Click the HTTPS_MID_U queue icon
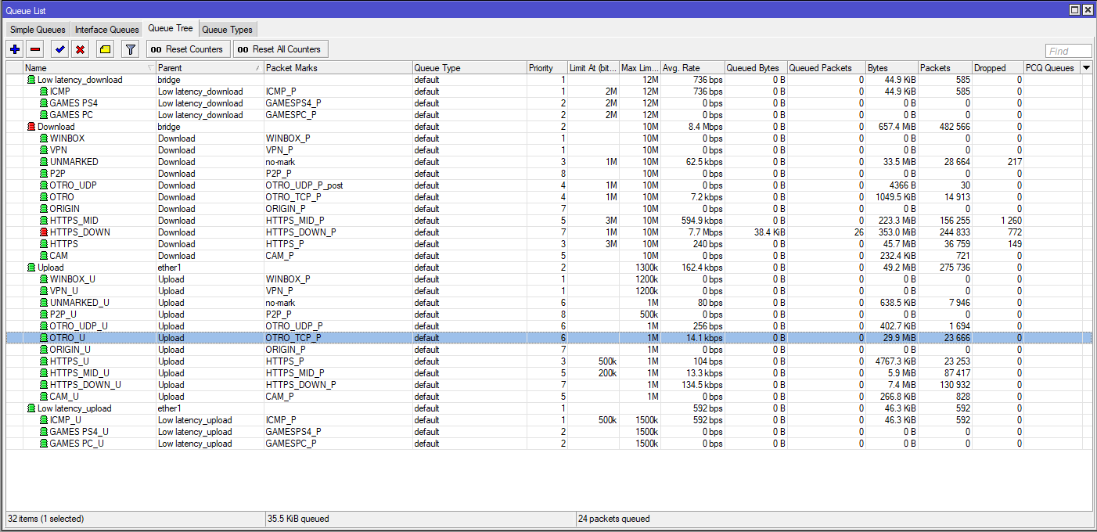The image size is (1097, 532). pyautogui.click(x=44, y=373)
